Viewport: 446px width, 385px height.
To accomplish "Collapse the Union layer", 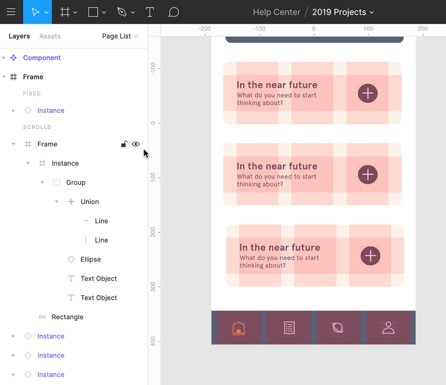I will (57, 202).
